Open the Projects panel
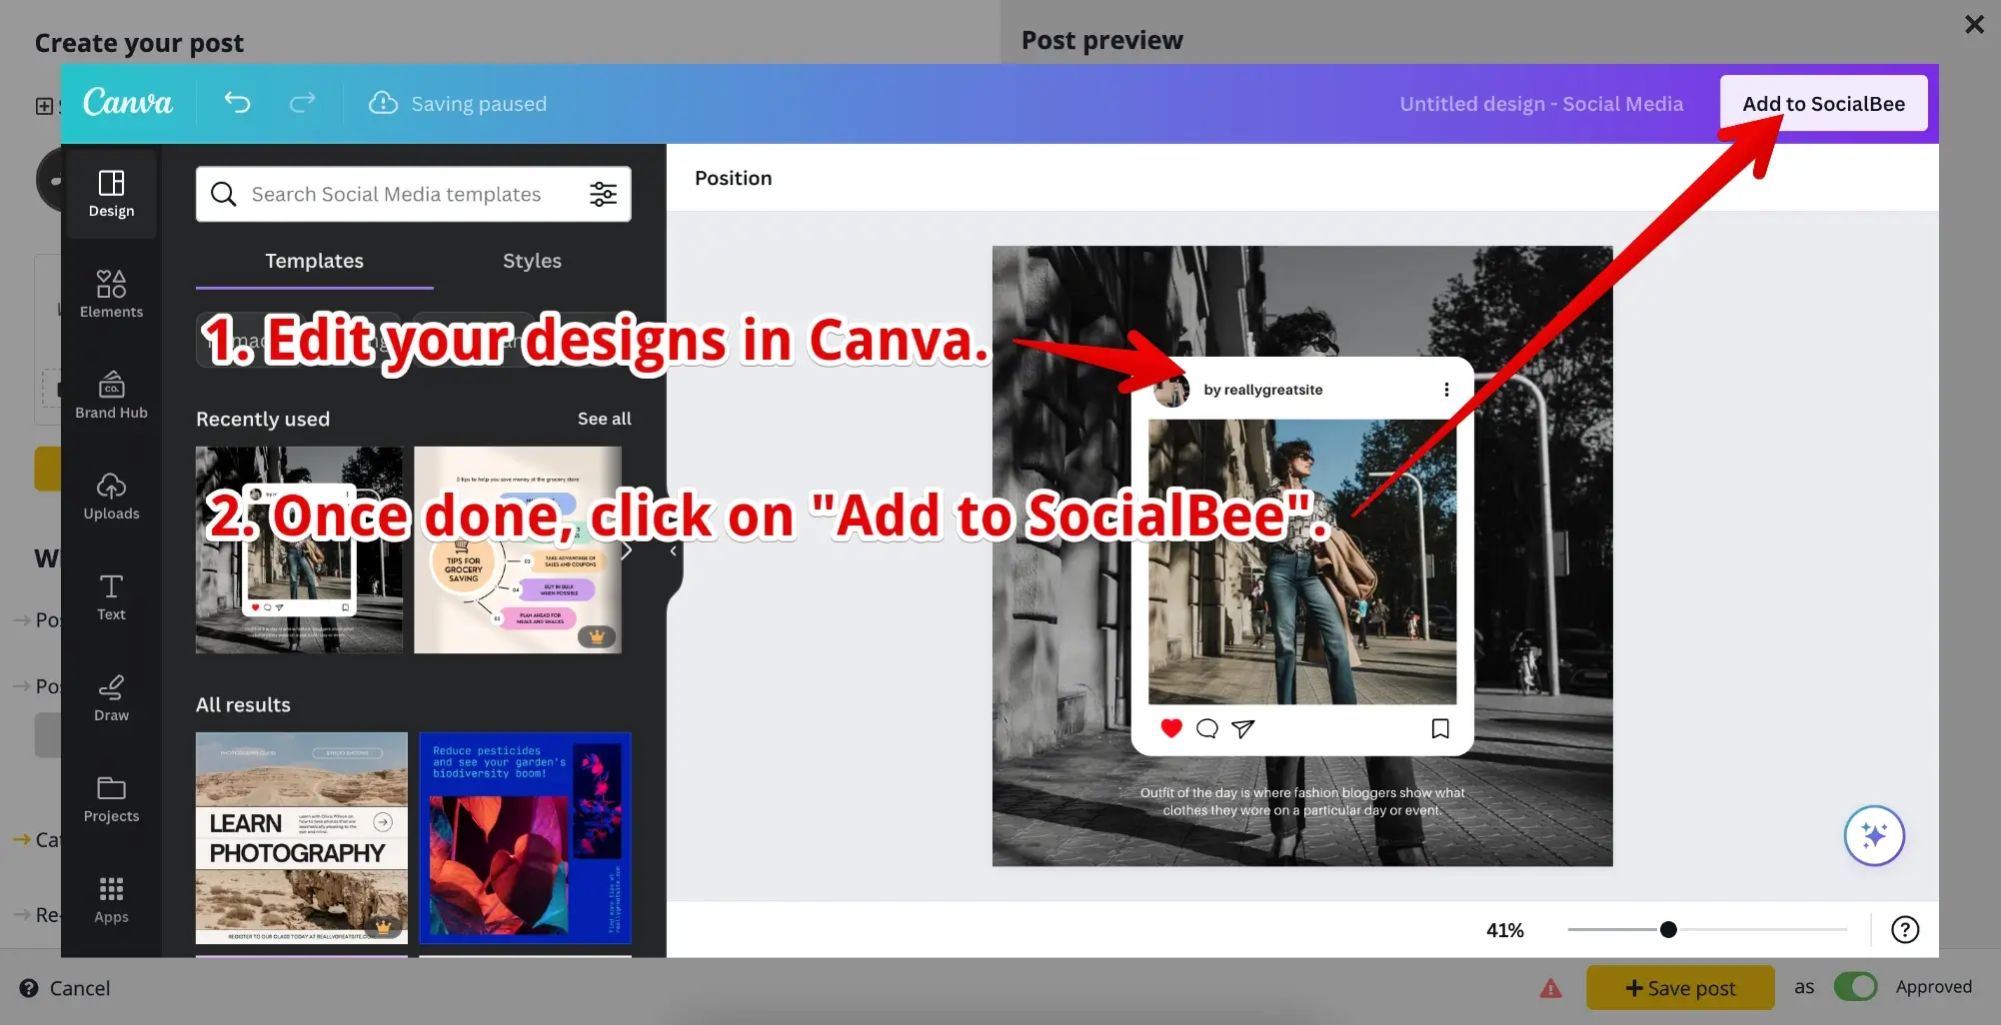Image resolution: width=2001 pixels, height=1025 pixels. [111, 798]
